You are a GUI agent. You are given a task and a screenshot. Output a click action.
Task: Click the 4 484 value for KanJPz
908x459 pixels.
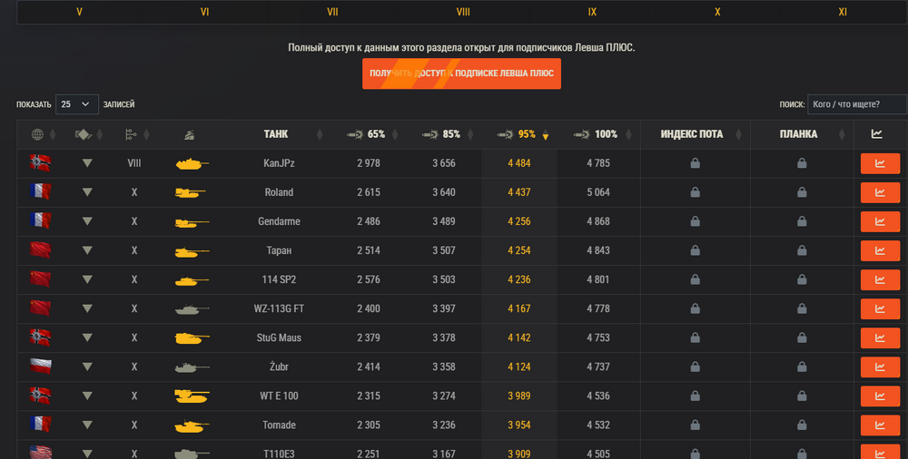click(x=518, y=163)
